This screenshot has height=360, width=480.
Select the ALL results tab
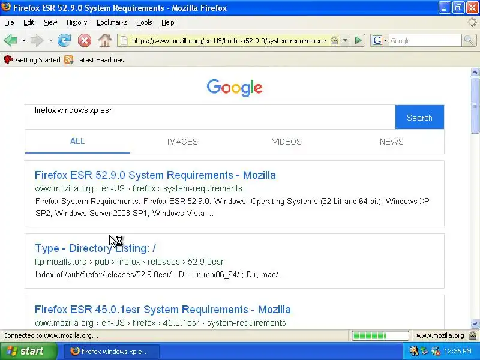coord(77,141)
